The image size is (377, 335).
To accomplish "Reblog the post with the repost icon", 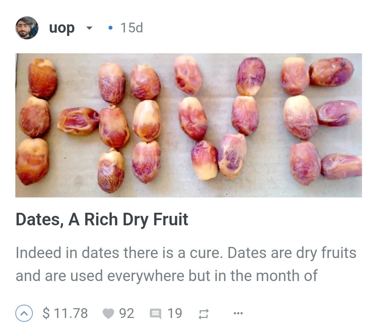I will [204, 314].
